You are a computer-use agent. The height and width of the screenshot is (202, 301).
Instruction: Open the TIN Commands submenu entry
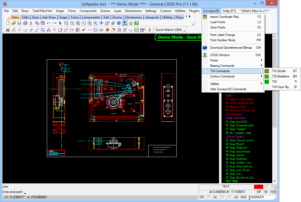pyautogui.click(x=233, y=71)
